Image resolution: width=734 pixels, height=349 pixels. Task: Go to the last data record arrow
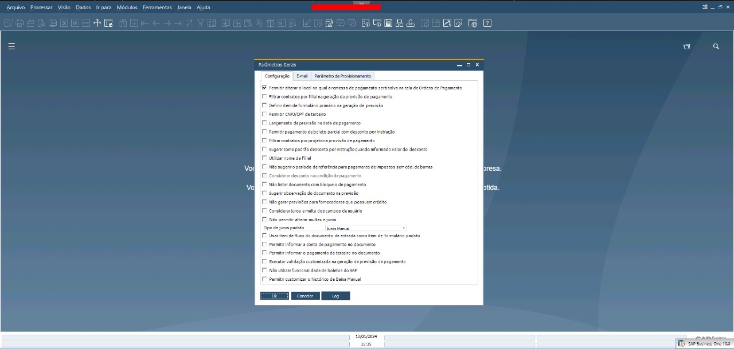point(178,23)
